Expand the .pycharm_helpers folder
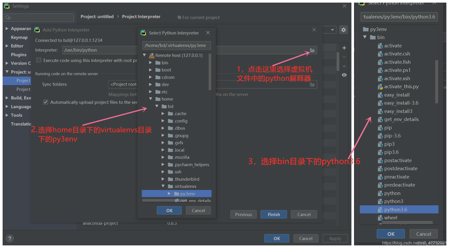Viewport: 449px width, 248px height. pyautogui.click(x=163, y=164)
